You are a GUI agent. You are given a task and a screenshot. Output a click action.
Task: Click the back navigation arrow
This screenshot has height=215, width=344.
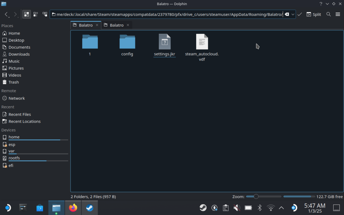[7, 14]
